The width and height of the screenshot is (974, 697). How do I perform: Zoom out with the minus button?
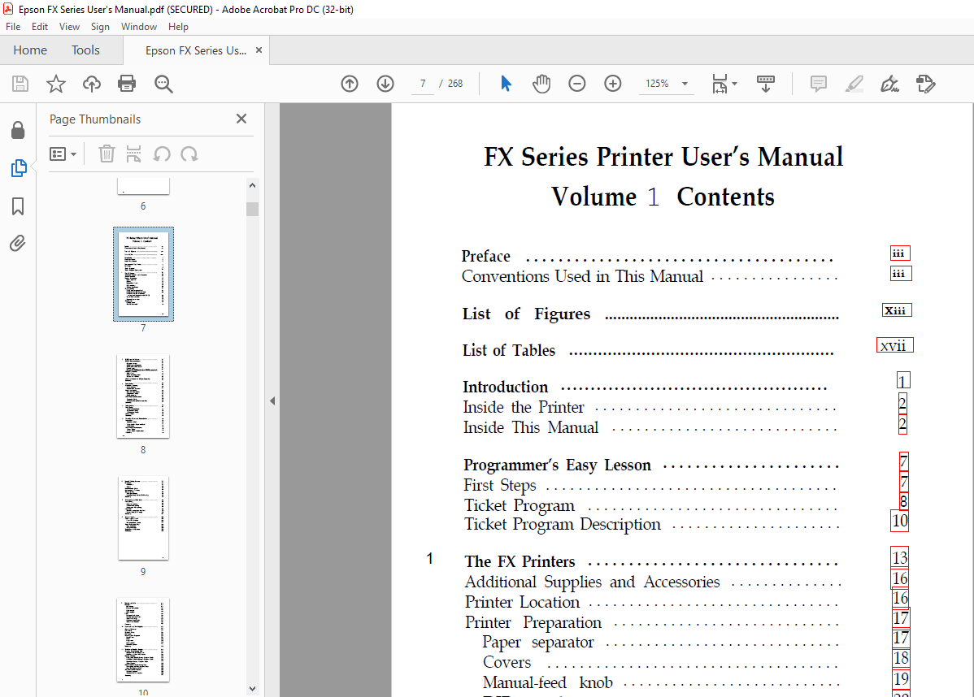577,84
